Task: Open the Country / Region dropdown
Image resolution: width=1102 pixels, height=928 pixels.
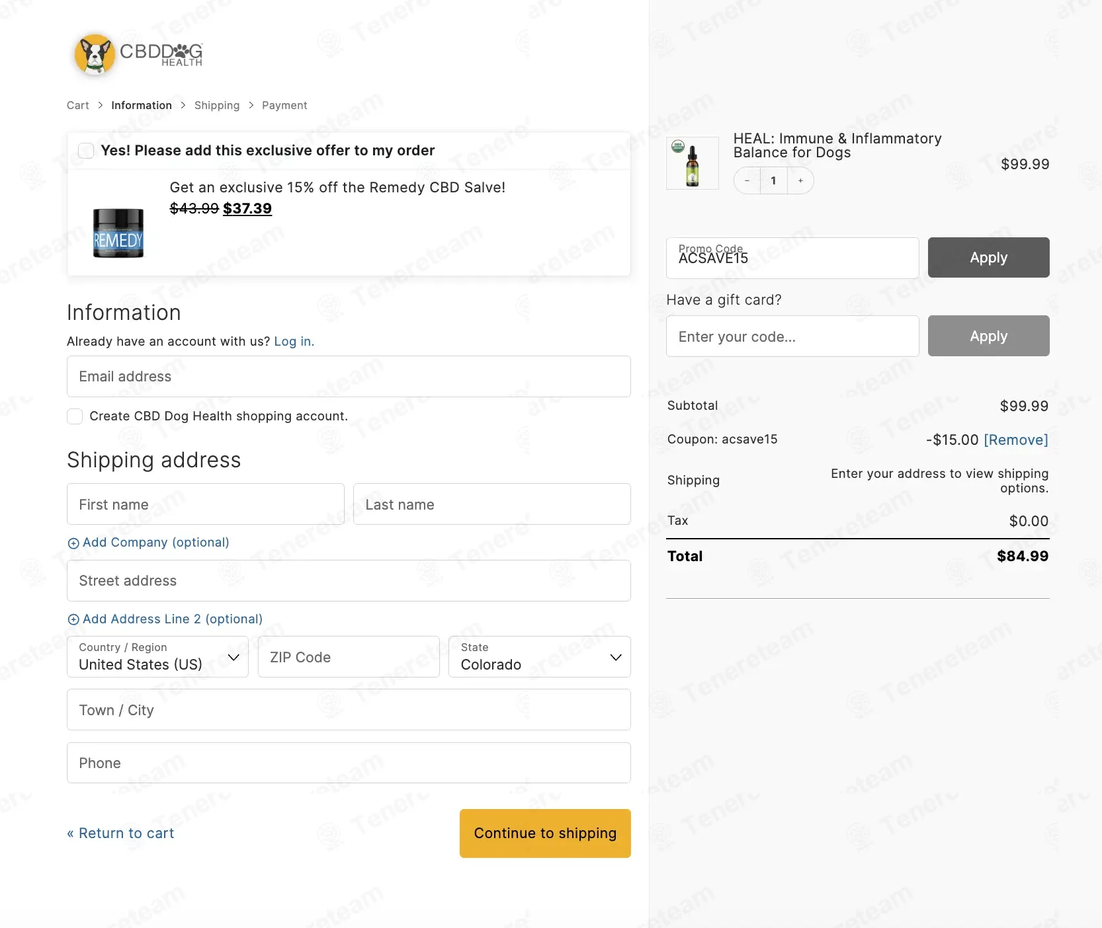Action: pyautogui.click(x=157, y=657)
